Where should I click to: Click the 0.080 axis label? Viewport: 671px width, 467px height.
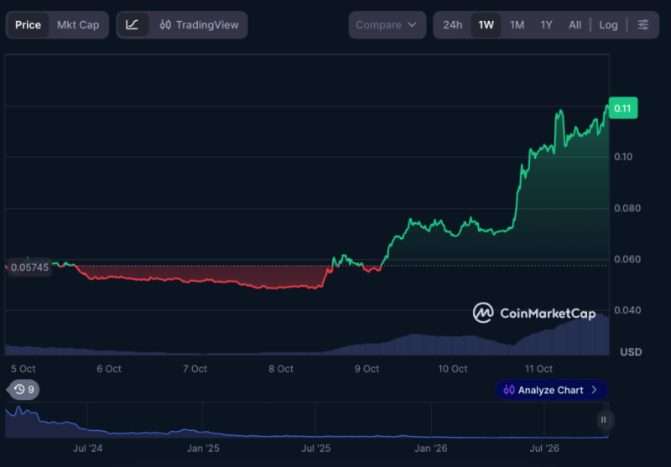(x=627, y=208)
